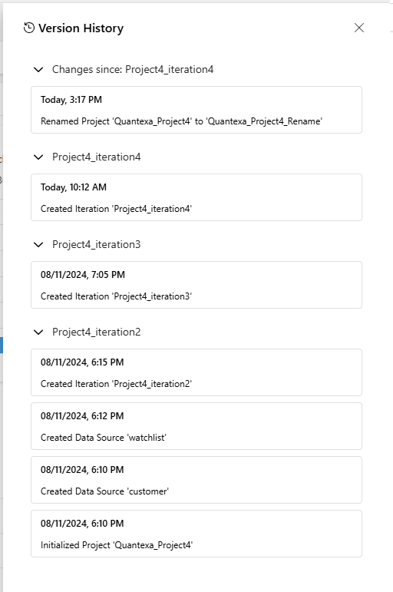The width and height of the screenshot is (393, 592).
Task: Collapse the Project4_iteration3 section chevron
Action: 38,245
